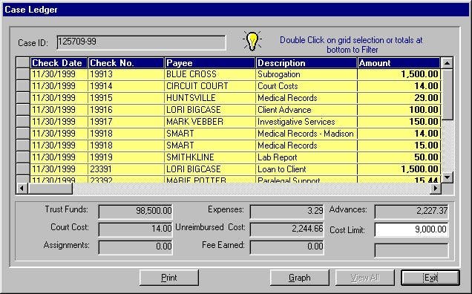
Task: Click the vertical scrollbar thumb
Action: (447, 94)
